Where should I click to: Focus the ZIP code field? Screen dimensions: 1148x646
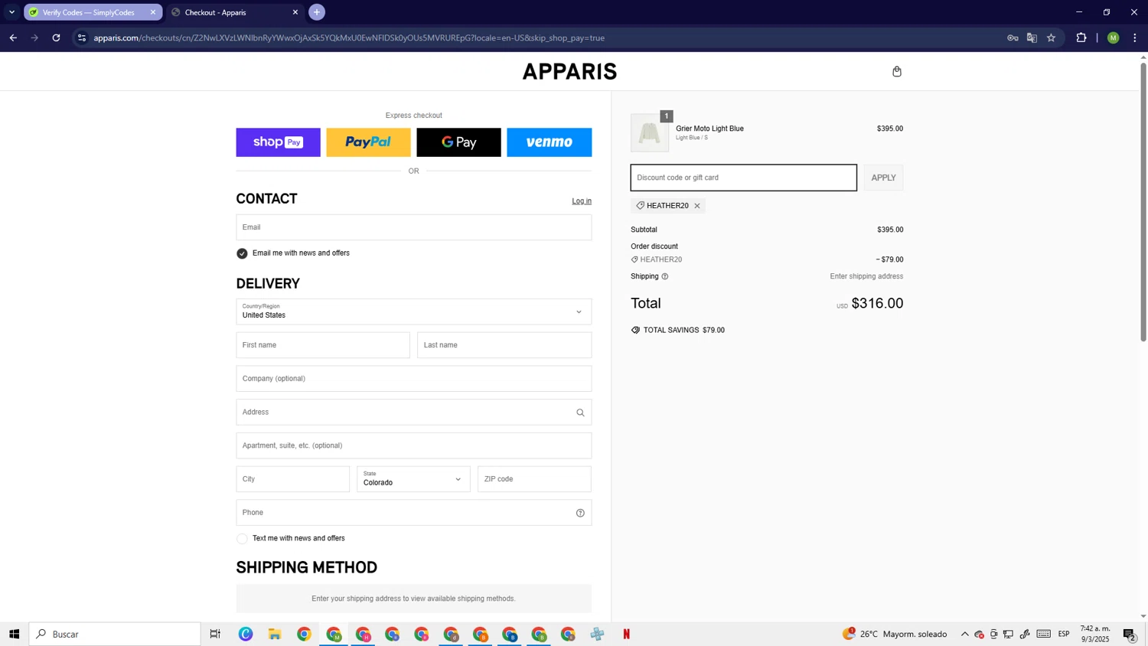(534, 479)
